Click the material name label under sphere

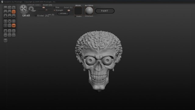click(x=89, y=16)
